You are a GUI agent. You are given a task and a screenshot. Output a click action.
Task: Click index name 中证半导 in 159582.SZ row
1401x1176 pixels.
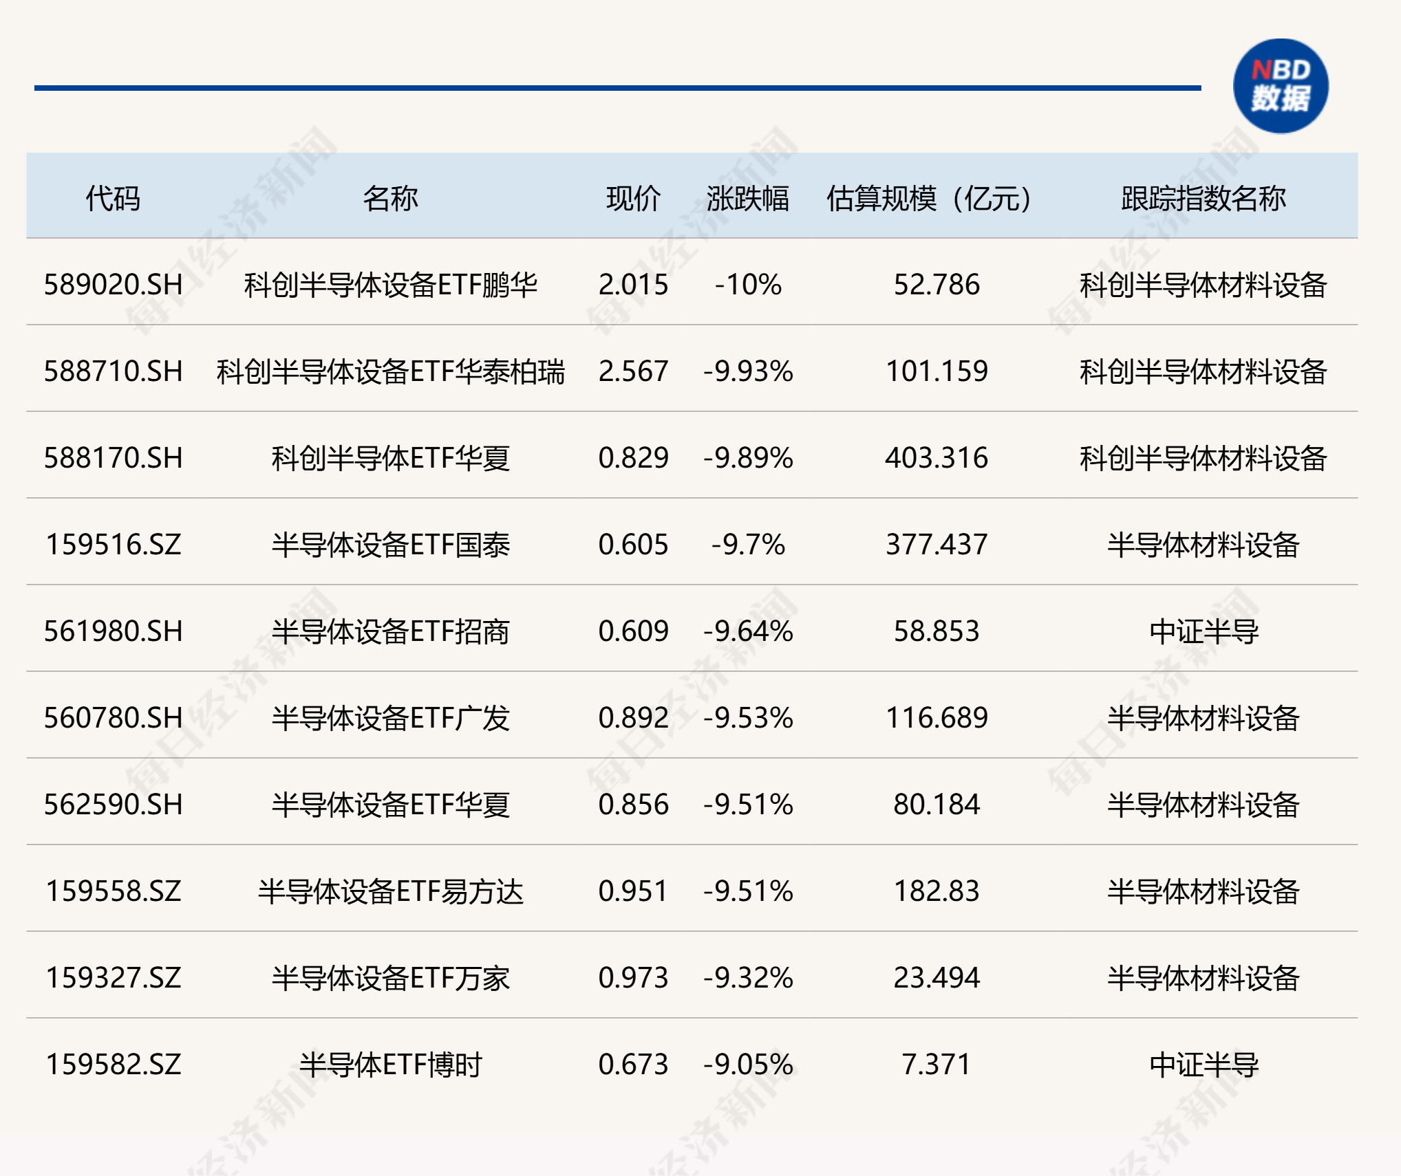(x=1204, y=1065)
